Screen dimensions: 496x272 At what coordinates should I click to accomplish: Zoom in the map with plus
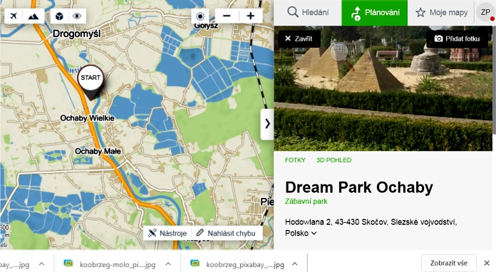pos(251,16)
